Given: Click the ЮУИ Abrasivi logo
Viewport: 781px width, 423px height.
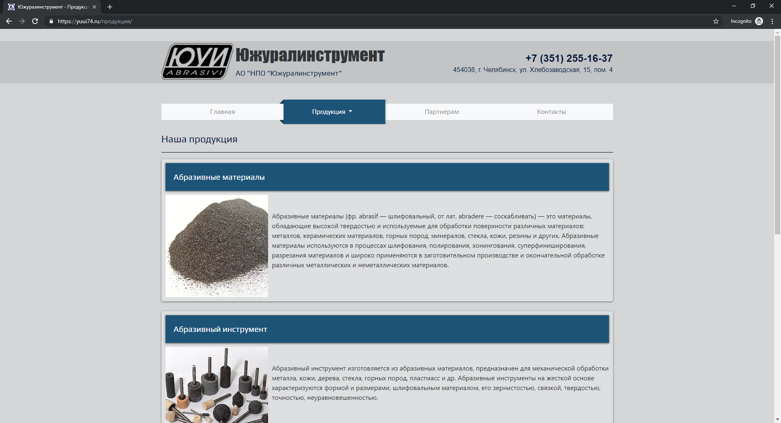Looking at the screenshot, I should coord(197,61).
